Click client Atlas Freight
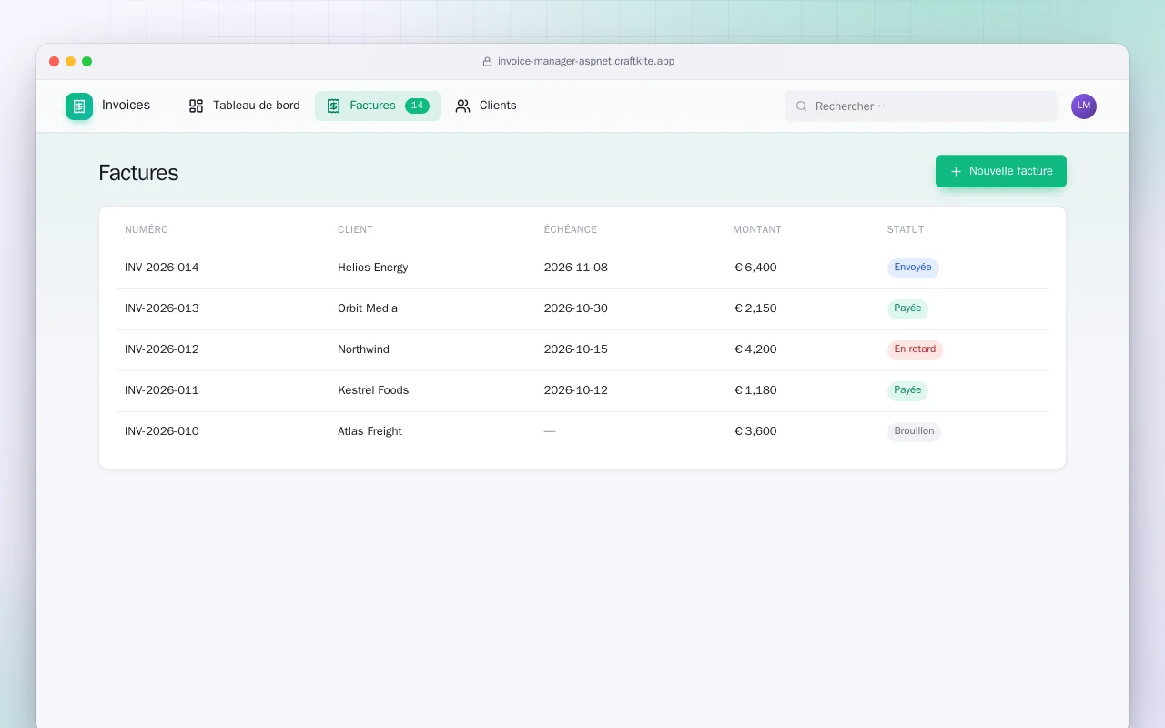This screenshot has height=728, width=1165. tap(370, 431)
